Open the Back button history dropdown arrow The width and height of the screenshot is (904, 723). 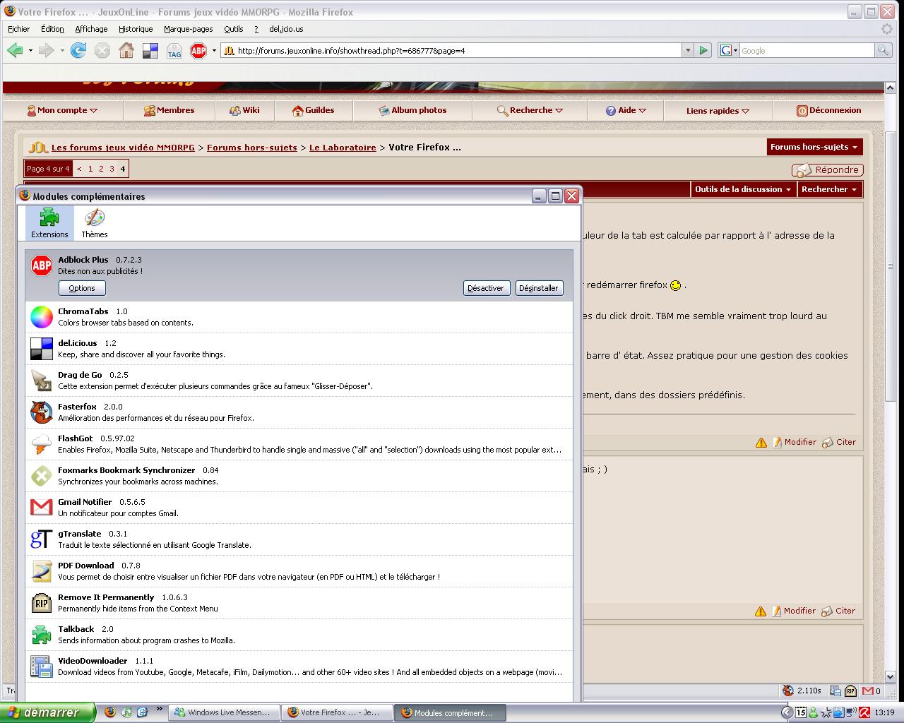pyautogui.click(x=30, y=50)
